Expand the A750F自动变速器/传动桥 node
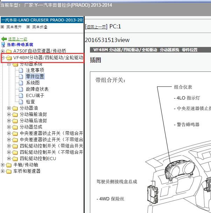The width and height of the screenshot is (211, 213). coord(2,51)
